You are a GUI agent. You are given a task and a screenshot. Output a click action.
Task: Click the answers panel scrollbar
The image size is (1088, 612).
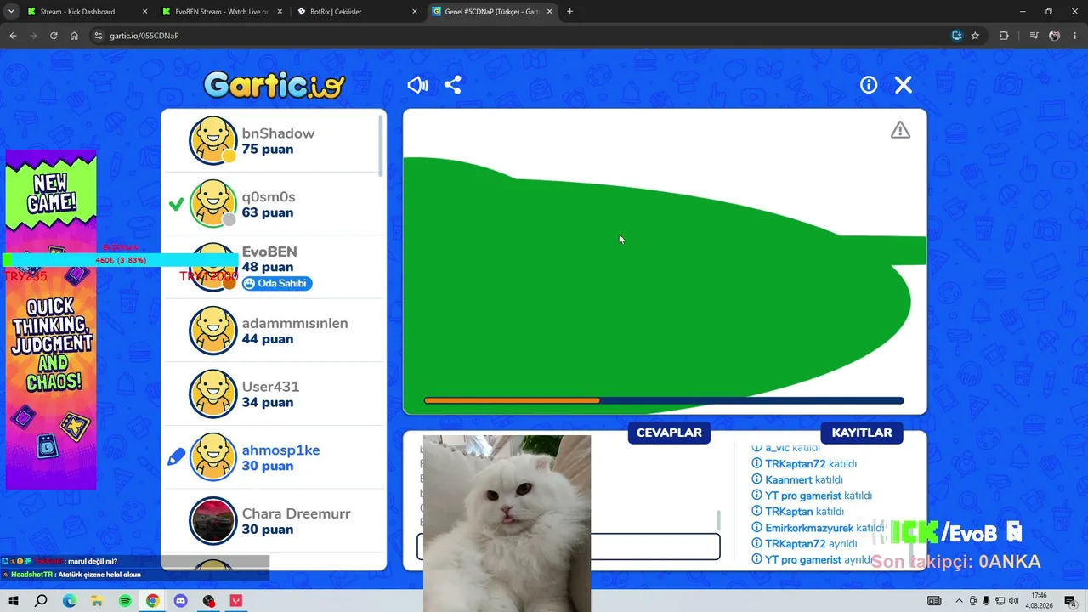(719, 520)
